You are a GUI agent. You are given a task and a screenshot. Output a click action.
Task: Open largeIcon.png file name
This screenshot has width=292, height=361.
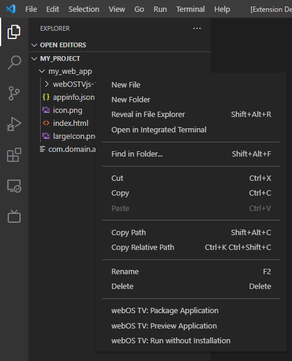coord(74,136)
